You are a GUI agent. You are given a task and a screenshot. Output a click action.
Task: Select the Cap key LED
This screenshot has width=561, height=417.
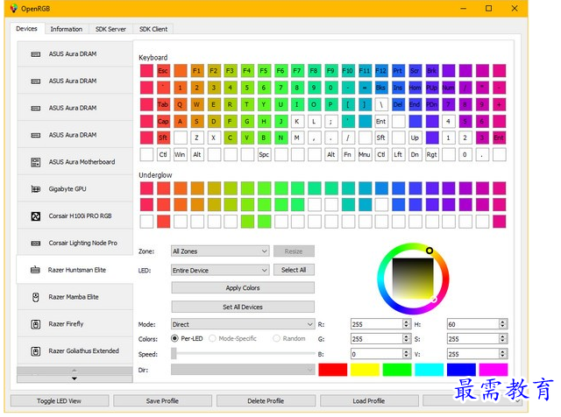tap(163, 121)
